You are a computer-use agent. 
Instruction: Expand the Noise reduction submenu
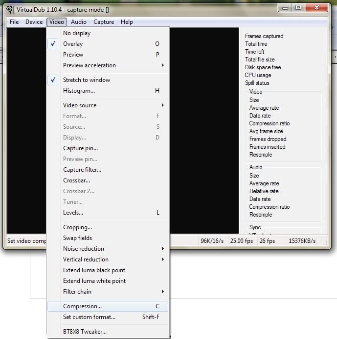(x=108, y=249)
